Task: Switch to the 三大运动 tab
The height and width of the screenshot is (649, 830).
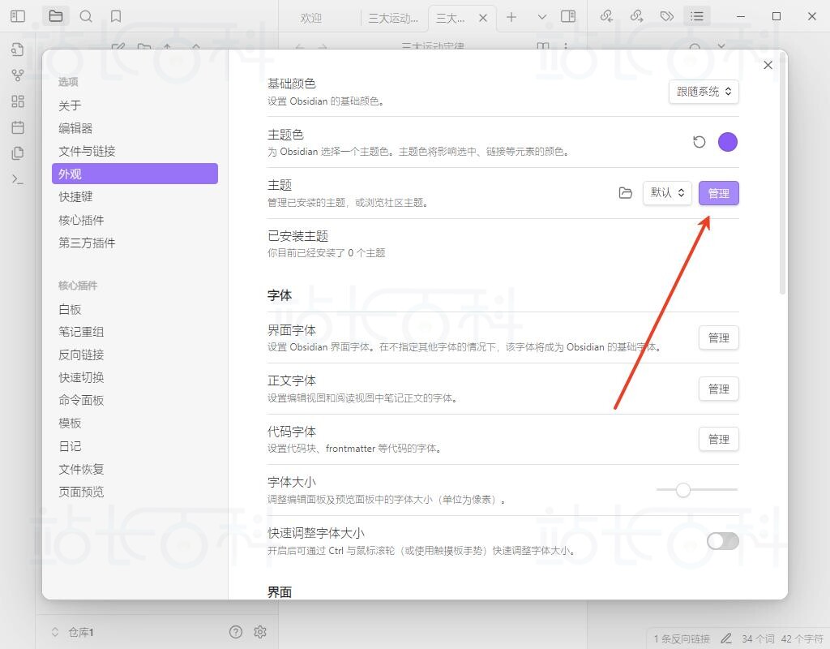Action: 395,16
